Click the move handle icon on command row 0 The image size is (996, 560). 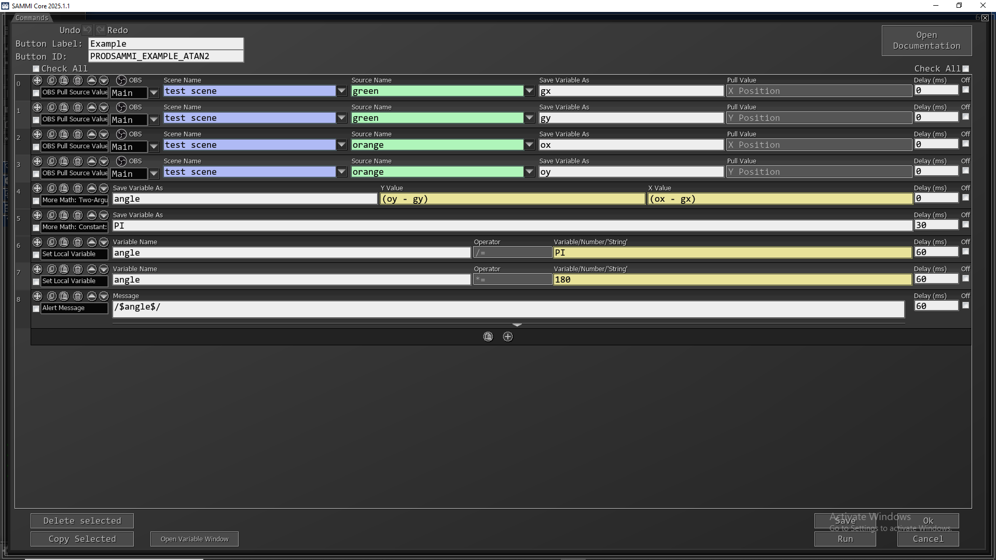[x=37, y=80]
